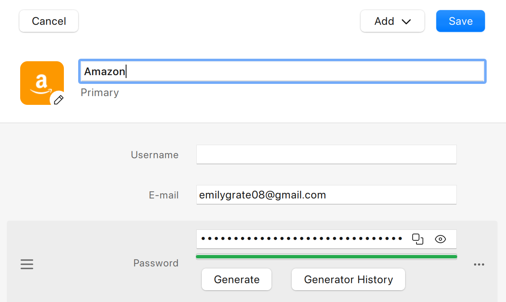Click the E-mail label

164,195
